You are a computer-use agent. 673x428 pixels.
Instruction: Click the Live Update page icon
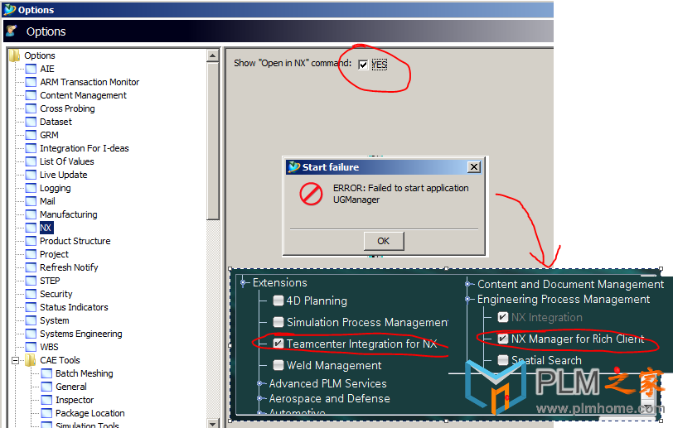[31, 175]
